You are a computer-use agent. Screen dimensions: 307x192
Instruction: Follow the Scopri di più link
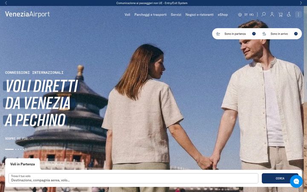pos(16,139)
